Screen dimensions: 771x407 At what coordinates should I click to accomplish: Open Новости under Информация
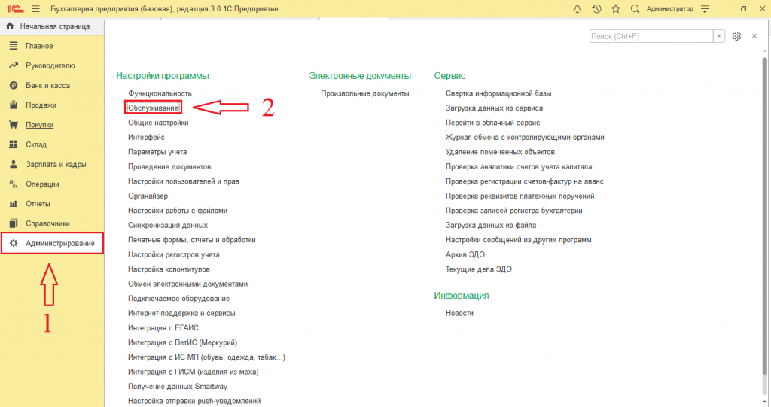pos(459,313)
